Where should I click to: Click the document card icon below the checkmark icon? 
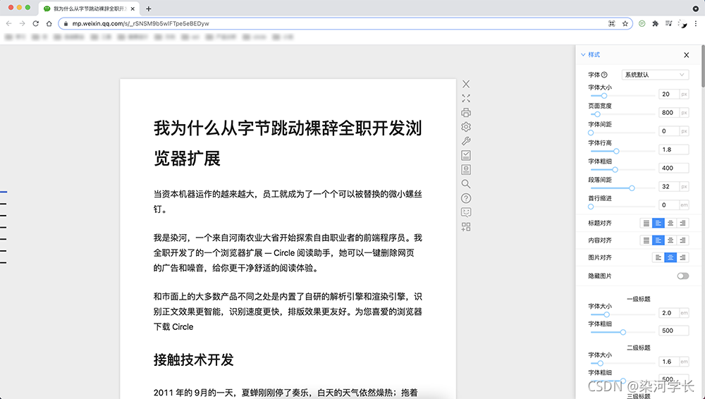466,170
